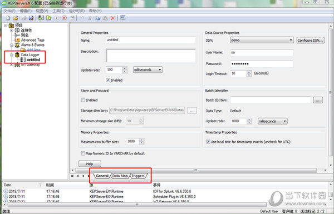
Task: Click the Copy toolbar icon
Action: coord(97,18)
